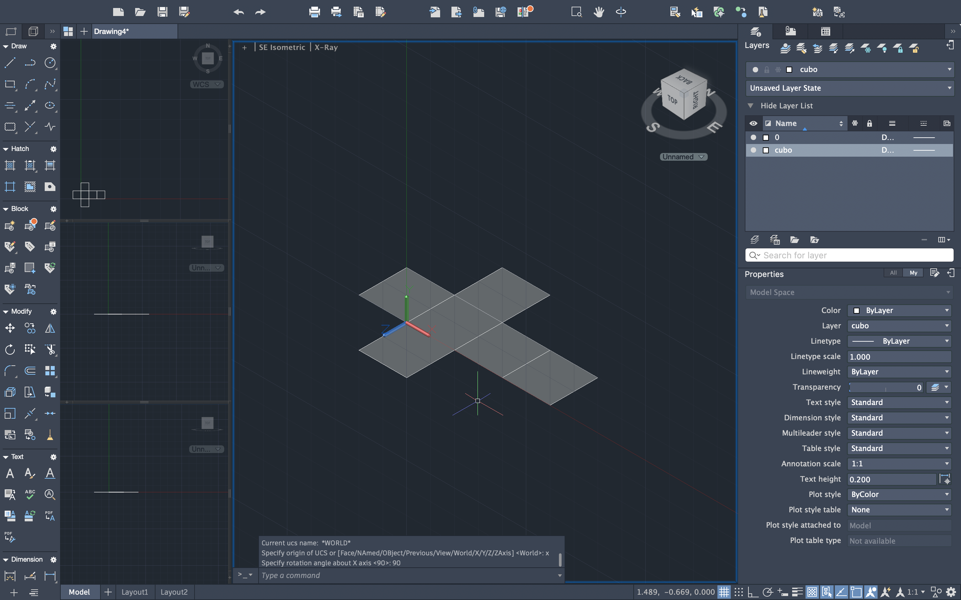Select the Rotate tool in Modify
The width and height of the screenshot is (961, 600).
[x=10, y=350]
